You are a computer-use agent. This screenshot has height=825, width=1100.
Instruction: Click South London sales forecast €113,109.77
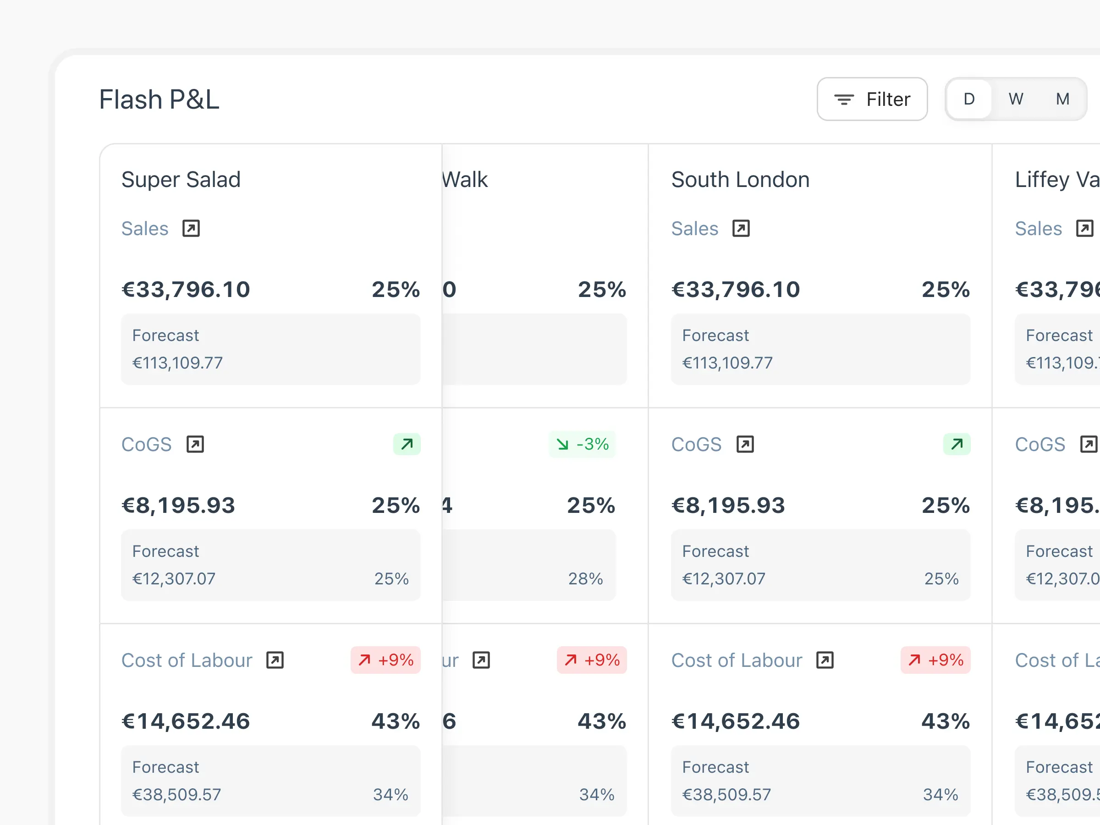pyautogui.click(x=727, y=363)
